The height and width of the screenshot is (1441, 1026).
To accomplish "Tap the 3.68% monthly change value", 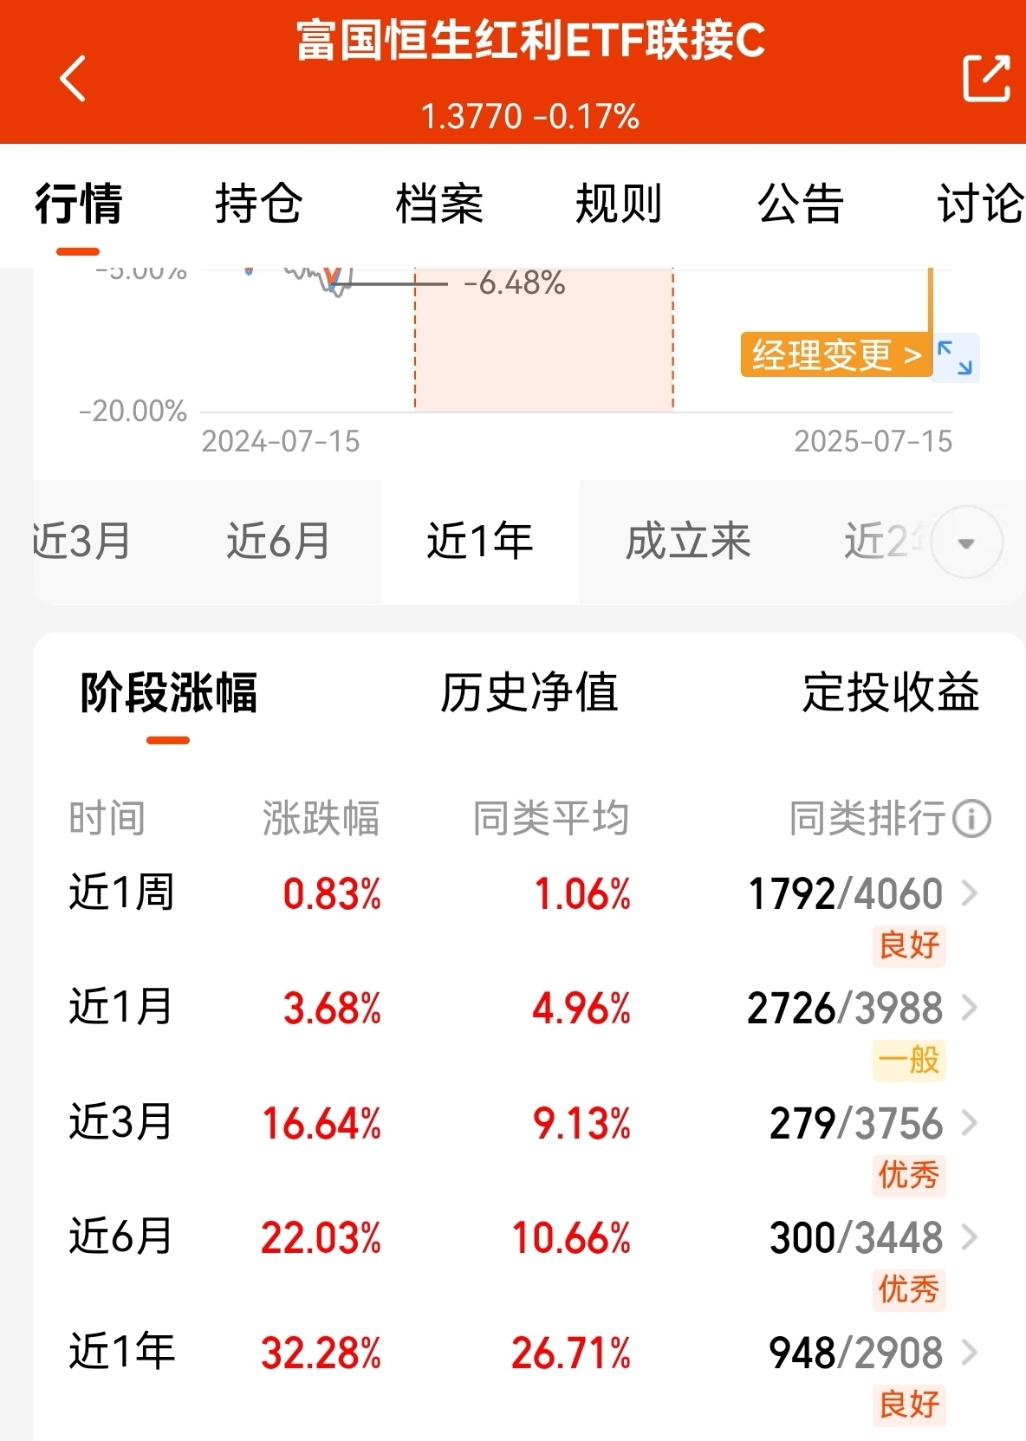I will pyautogui.click(x=332, y=1009).
